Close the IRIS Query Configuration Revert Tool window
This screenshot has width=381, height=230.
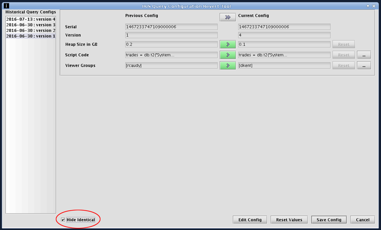coord(374,6)
